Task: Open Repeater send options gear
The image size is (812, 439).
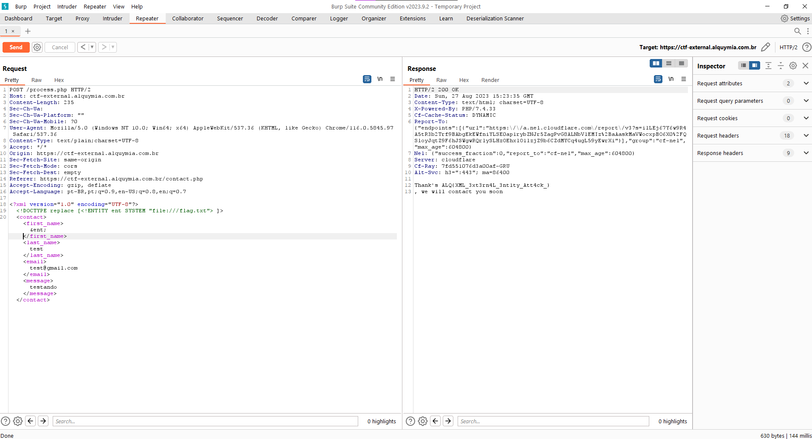Action: 37,47
